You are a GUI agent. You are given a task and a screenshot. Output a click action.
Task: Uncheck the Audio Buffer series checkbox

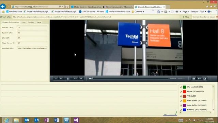[181, 101]
